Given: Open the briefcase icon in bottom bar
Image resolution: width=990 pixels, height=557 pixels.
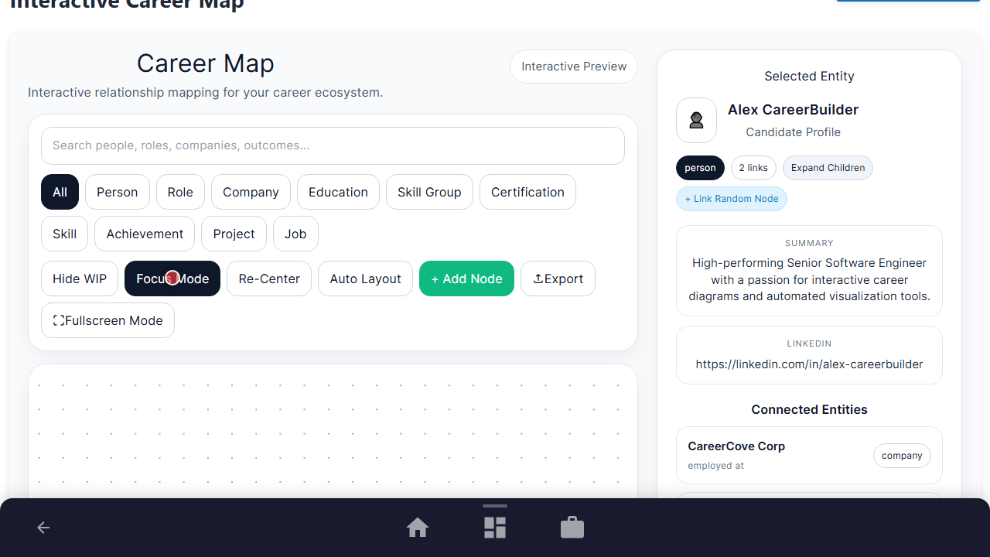Looking at the screenshot, I should 572,528.
